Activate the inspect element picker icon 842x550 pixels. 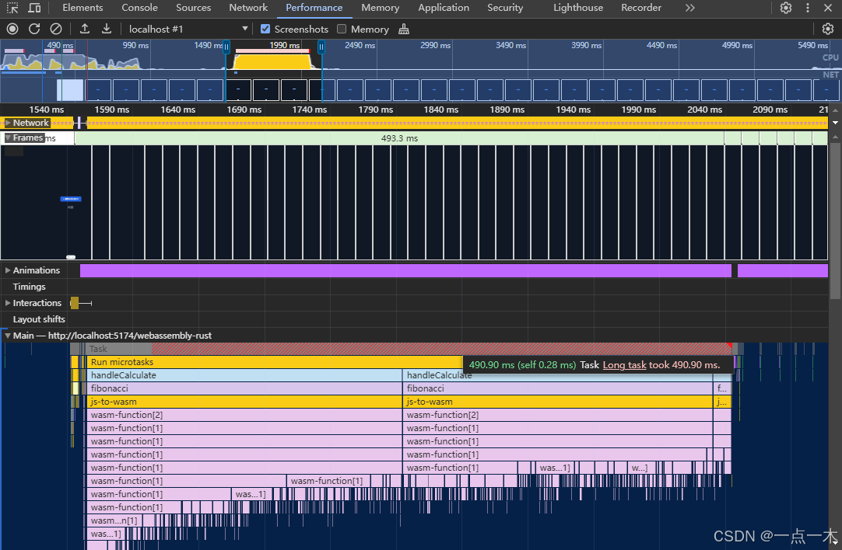pyautogui.click(x=12, y=8)
